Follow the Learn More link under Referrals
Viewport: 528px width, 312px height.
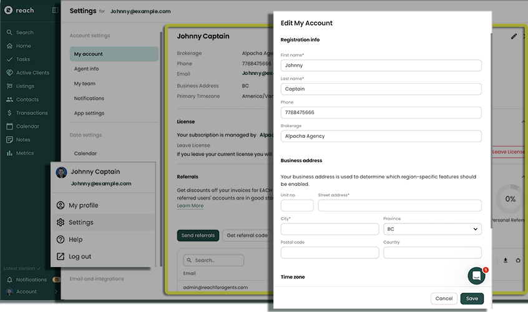(x=190, y=206)
